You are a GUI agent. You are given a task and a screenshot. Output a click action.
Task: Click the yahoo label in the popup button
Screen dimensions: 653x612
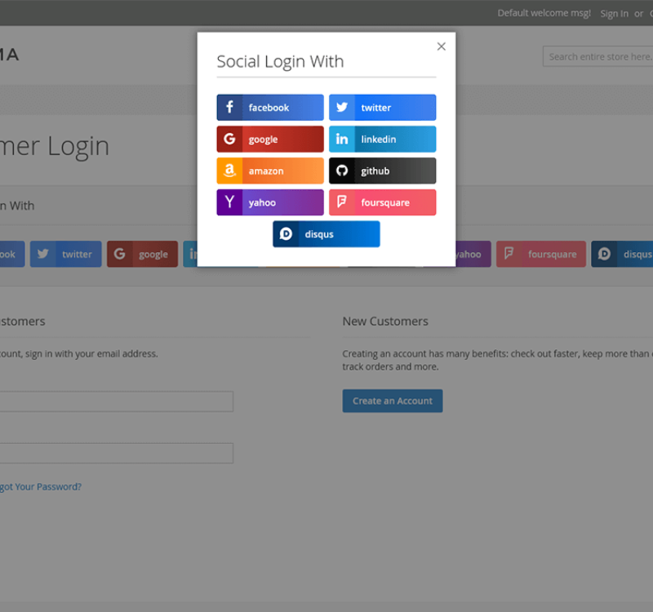[x=262, y=202]
